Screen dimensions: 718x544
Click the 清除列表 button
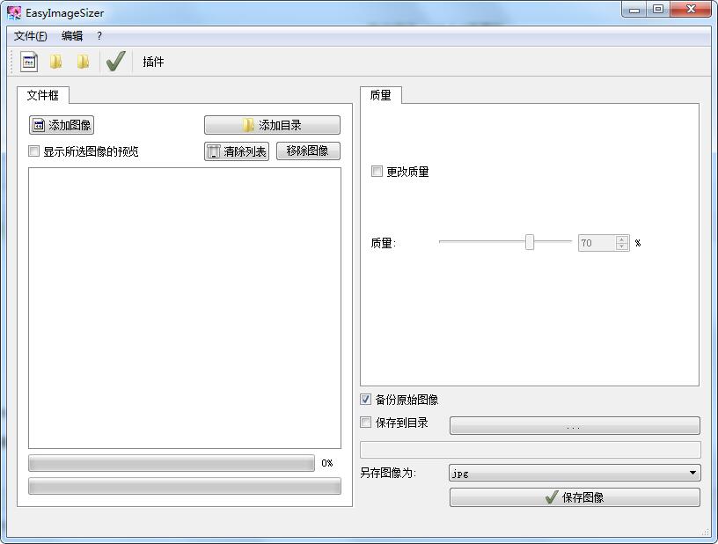coord(237,151)
